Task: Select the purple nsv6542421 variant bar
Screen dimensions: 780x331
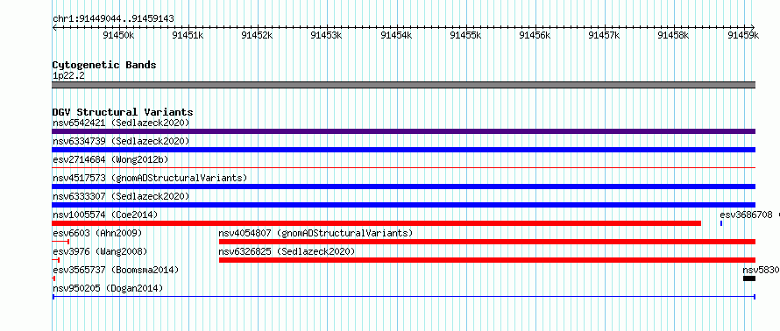Action: click(x=404, y=131)
